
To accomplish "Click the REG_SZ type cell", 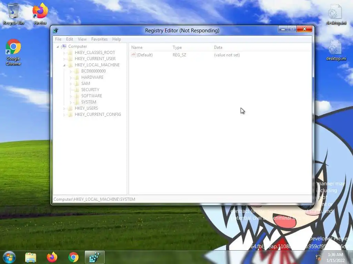I will pyautogui.click(x=179, y=55).
